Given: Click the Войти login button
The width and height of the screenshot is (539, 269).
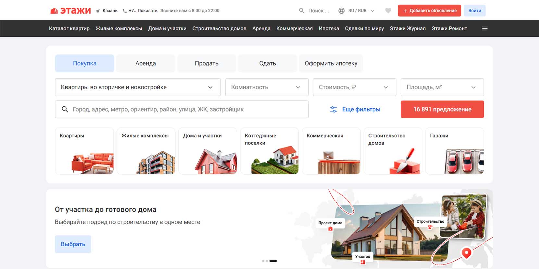Looking at the screenshot, I should [x=474, y=11].
